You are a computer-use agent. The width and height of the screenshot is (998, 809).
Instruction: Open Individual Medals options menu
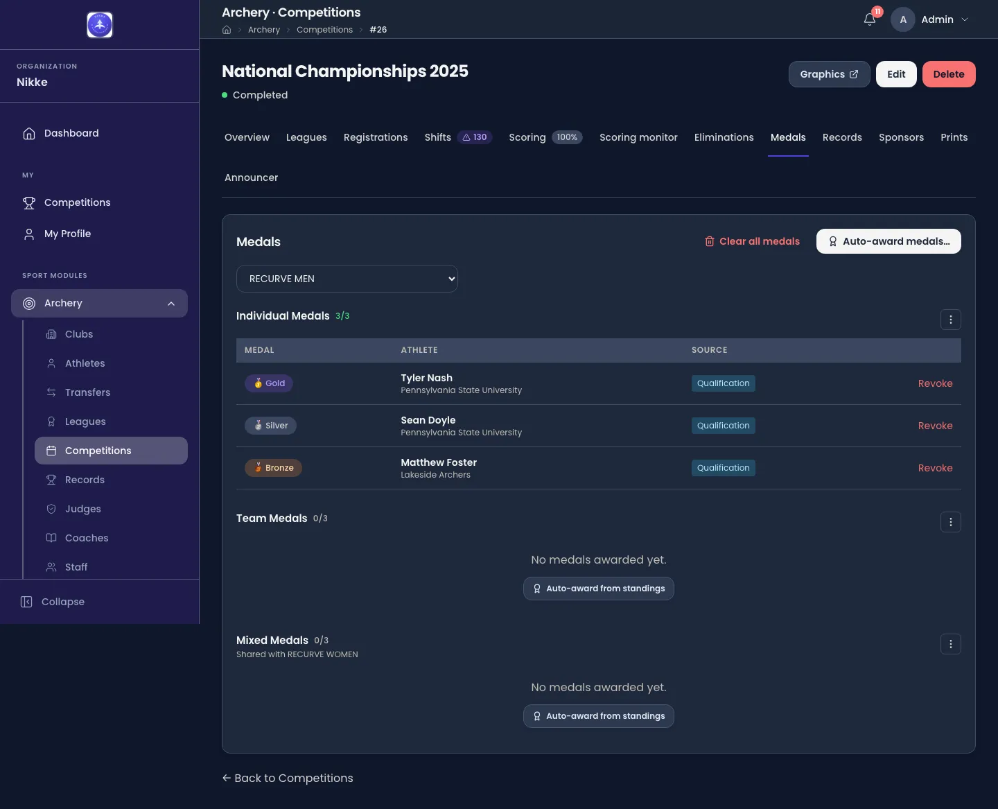pyautogui.click(x=951, y=320)
